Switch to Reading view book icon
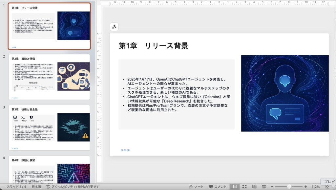The image size is (336, 190). [254, 187]
